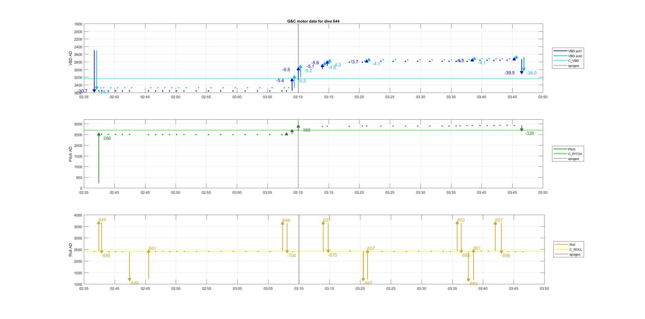Click the '3500' tick on Roll y-axis
This screenshot has height=319, width=645.
(x=78, y=226)
